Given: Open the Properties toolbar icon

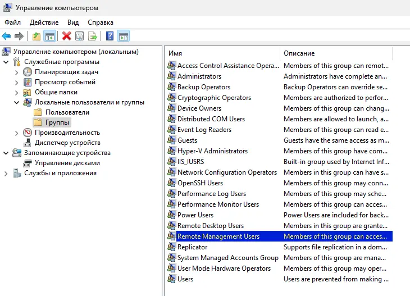Looking at the screenshot, I should click(80, 36).
